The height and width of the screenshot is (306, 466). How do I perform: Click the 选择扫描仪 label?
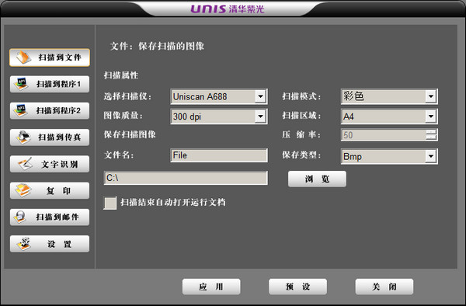(128, 96)
